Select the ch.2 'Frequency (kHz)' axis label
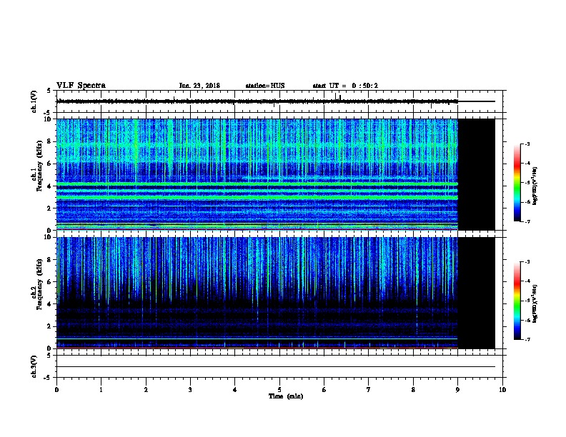Image resolution: width=566 pixels, height=437 pixels. (39, 283)
